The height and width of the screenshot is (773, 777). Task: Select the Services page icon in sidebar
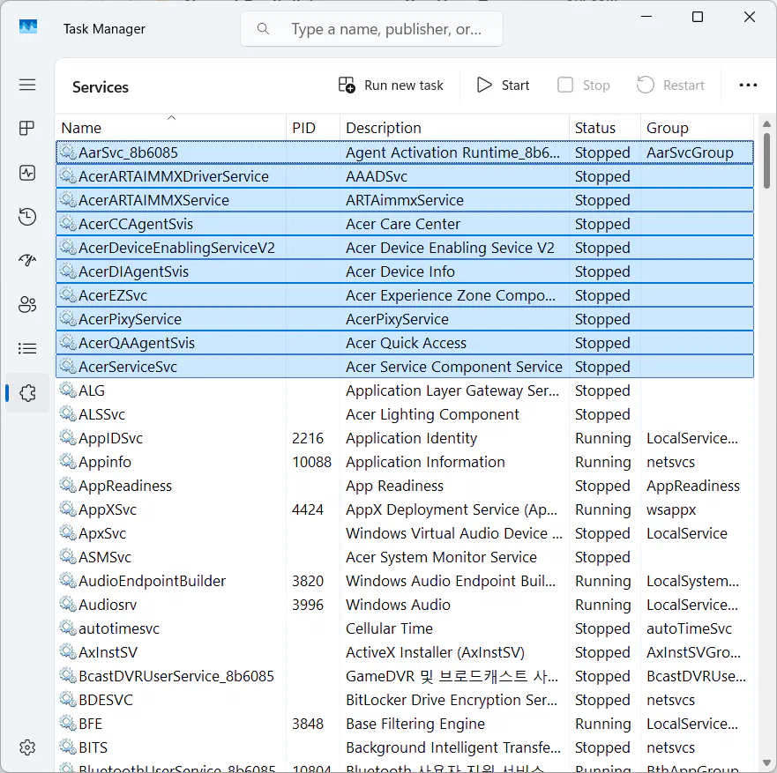(27, 393)
